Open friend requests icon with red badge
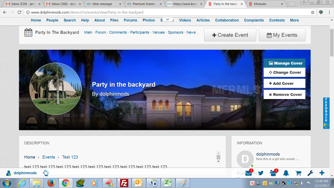This screenshot has width=334, height=188. coord(273,173)
